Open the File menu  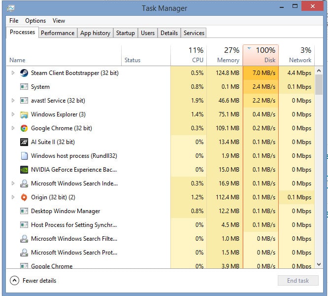pyautogui.click(x=14, y=21)
